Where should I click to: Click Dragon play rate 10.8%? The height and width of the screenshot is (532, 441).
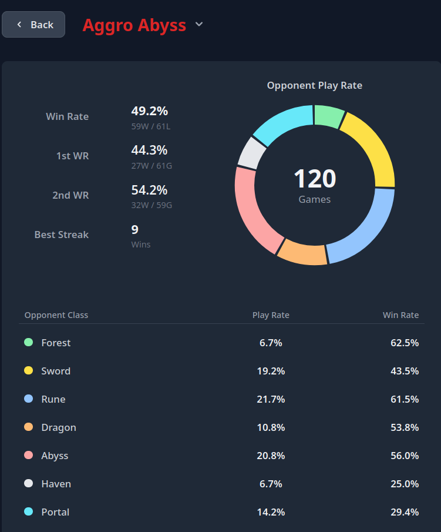[271, 427]
